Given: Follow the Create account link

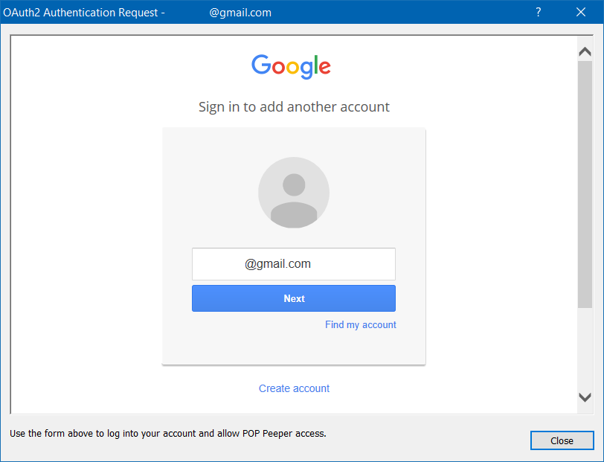Looking at the screenshot, I should click(x=294, y=388).
